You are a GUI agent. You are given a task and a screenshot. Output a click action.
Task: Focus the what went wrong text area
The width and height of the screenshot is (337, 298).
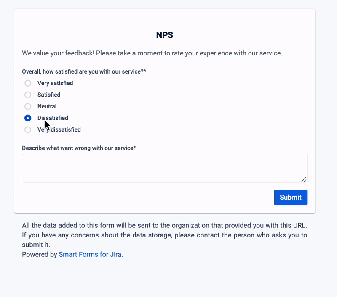coord(164,168)
